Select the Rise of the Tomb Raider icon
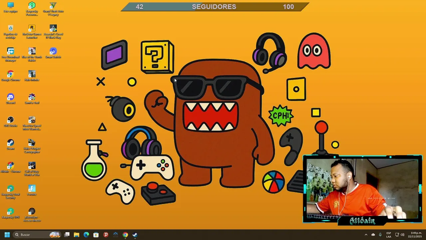426x240 pixels. [32, 55]
